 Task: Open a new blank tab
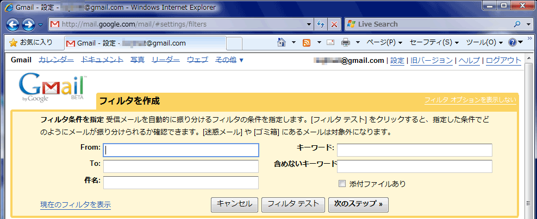(x=235, y=44)
